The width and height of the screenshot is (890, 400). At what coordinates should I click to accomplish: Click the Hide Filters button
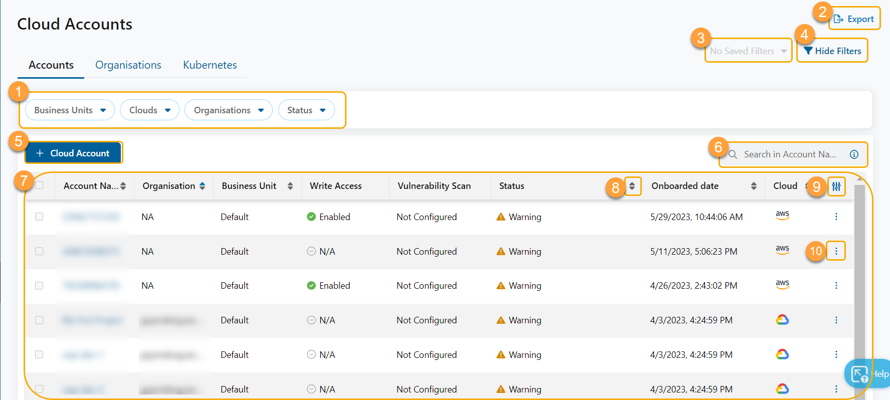pos(832,51)
